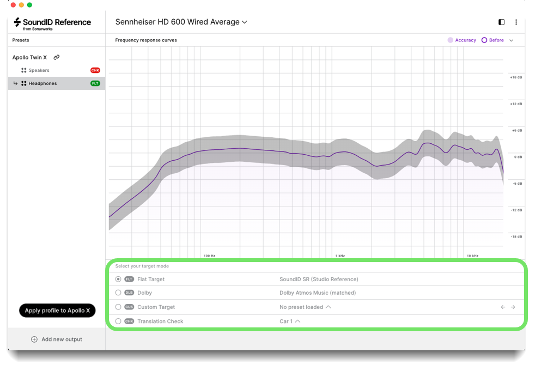Screen dimensions: 535x371
Task: Click the plus icon for Add new output
Action: tap(34, 339)
